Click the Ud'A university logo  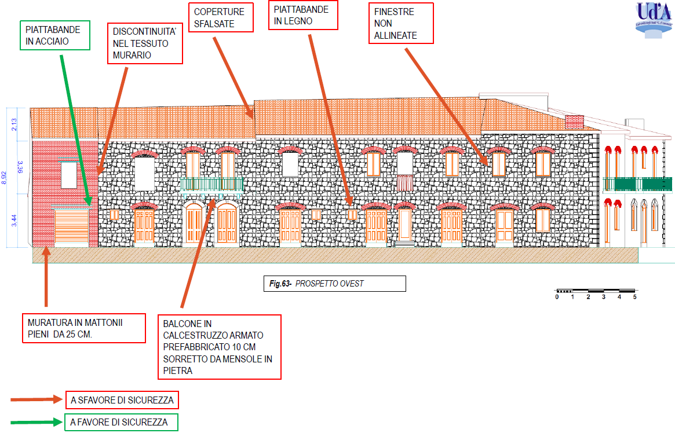click(654, 19)
